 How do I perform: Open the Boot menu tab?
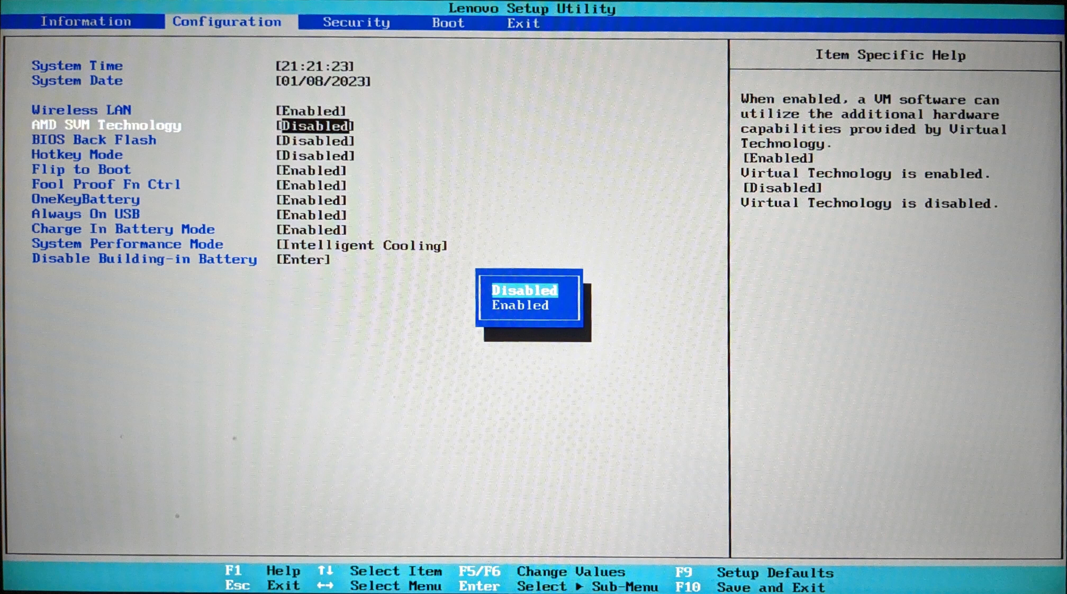tap(448, 23)
